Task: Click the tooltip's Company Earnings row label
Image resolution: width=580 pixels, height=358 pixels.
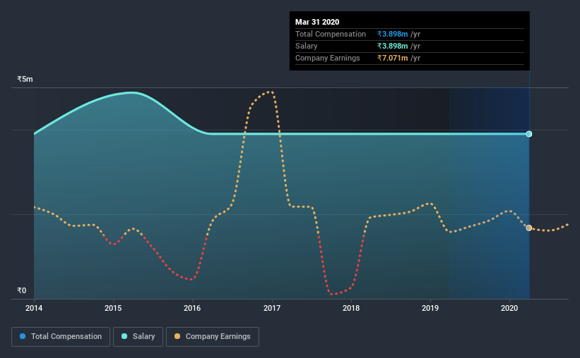Action: coord(327,58)
